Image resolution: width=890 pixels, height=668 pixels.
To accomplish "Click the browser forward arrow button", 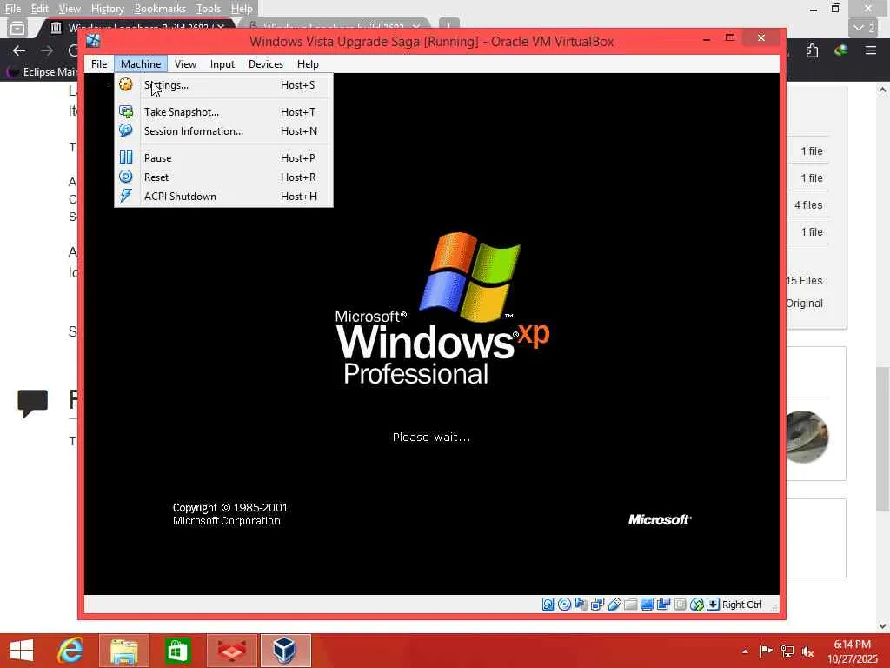I will coord(47,50).
